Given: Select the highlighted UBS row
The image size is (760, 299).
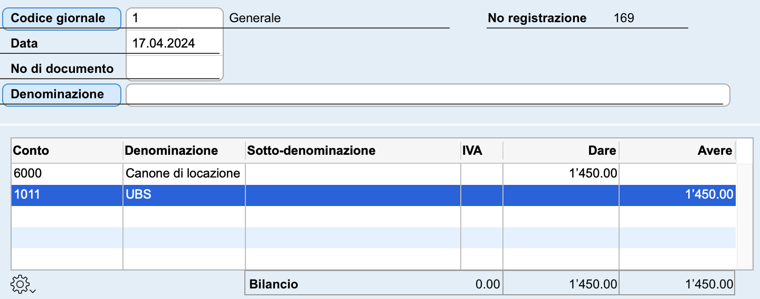Looking at the screenshot, I should (374, 195).
